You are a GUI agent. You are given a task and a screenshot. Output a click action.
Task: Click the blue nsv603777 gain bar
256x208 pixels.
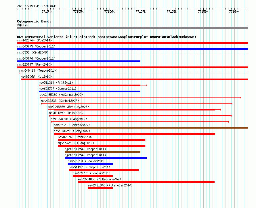89,91
